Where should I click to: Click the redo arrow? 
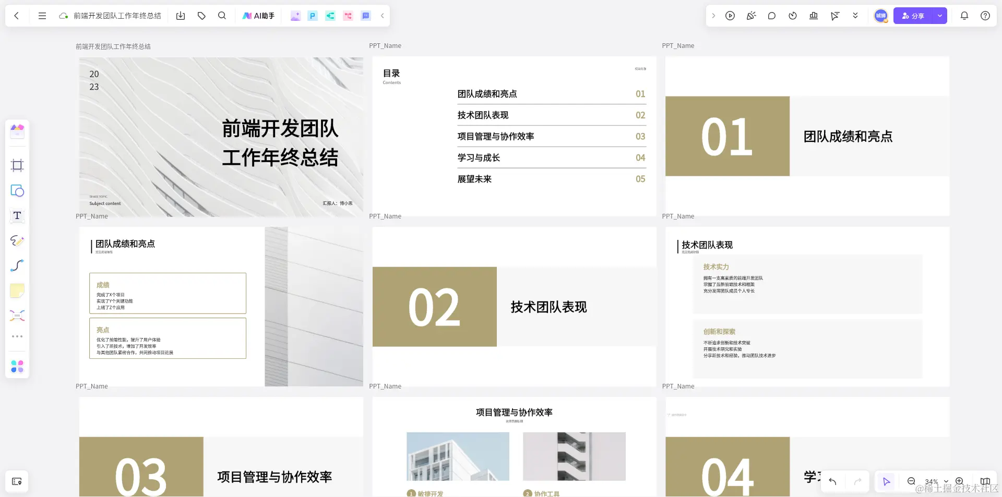[x=857, y=481]
